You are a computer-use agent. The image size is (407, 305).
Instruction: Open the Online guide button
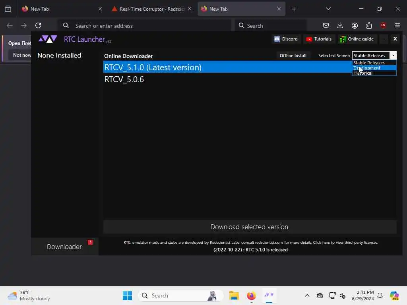(x=357, y=39)
